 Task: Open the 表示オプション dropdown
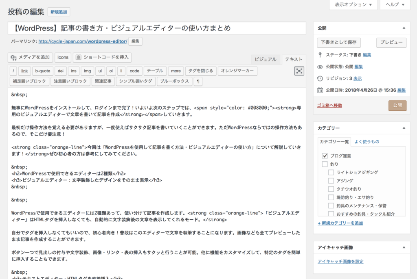(353, 4)
